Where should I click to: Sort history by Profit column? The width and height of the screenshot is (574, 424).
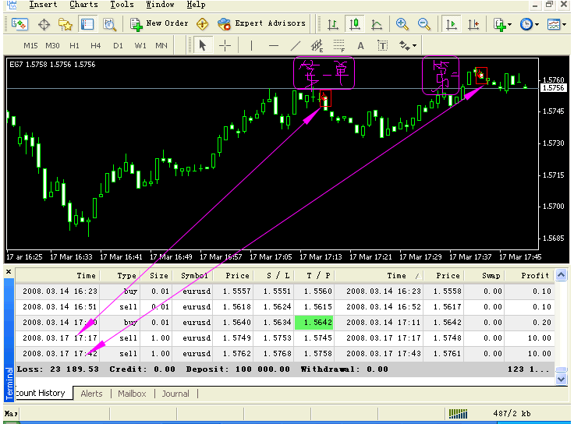coord(535,275)
